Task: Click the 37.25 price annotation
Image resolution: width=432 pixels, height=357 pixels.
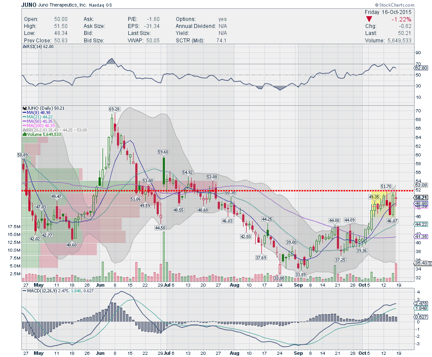Action: coord(340,260)
